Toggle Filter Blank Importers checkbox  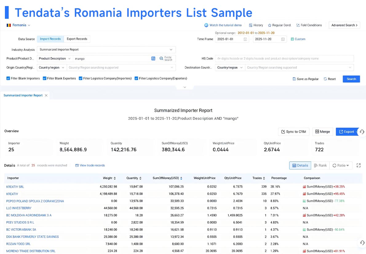(x=8, y=78)
